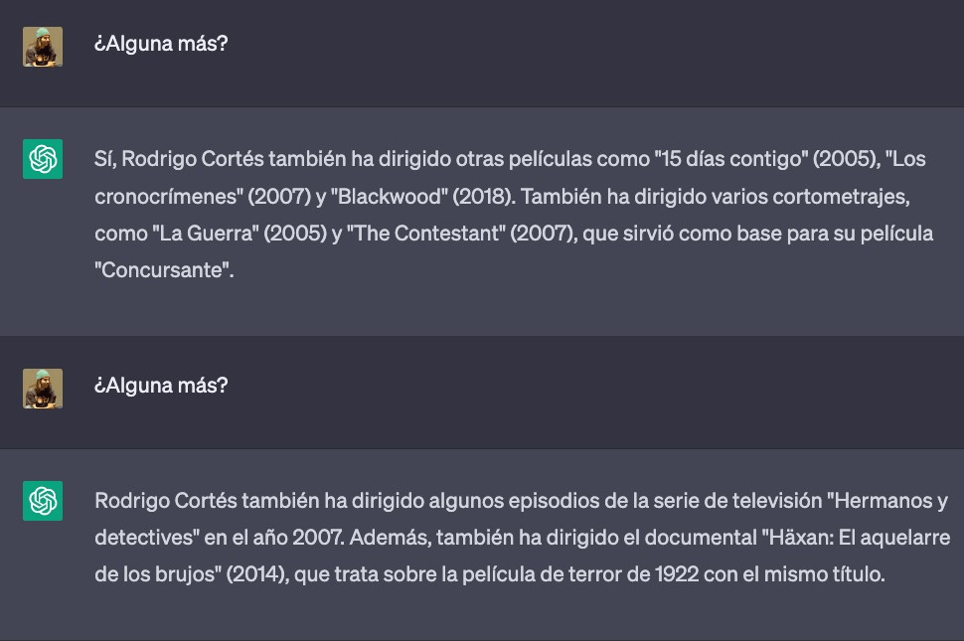Click the user avatar beside the first question
Screen dimensions: 964x641
click(43, 47)
